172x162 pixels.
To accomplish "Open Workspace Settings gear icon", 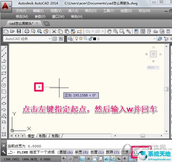I will 54,39.
